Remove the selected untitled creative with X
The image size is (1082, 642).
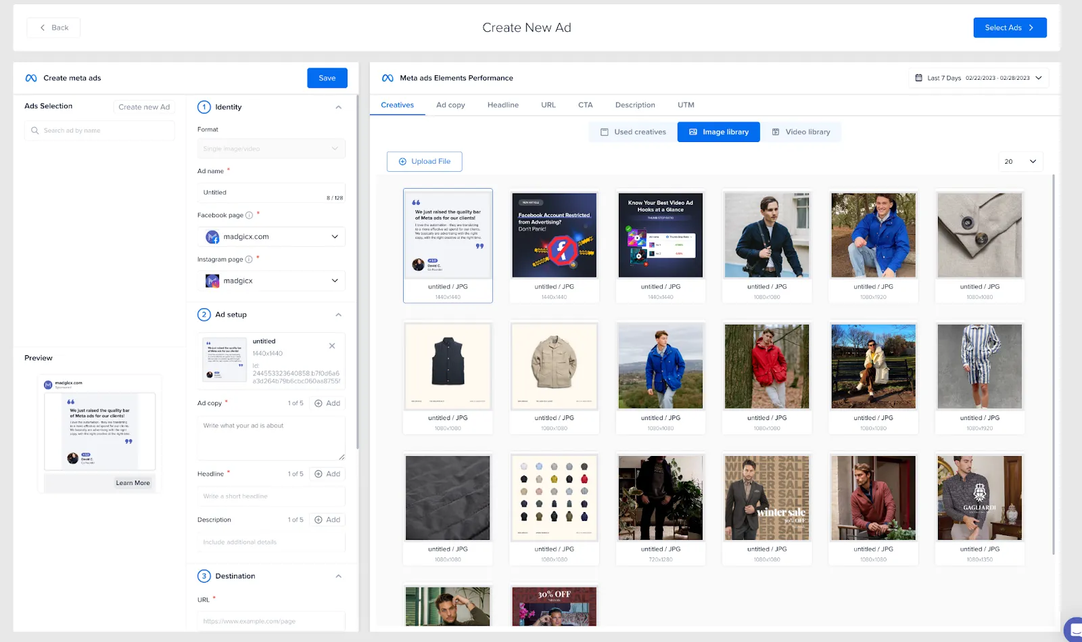(332, 346)
